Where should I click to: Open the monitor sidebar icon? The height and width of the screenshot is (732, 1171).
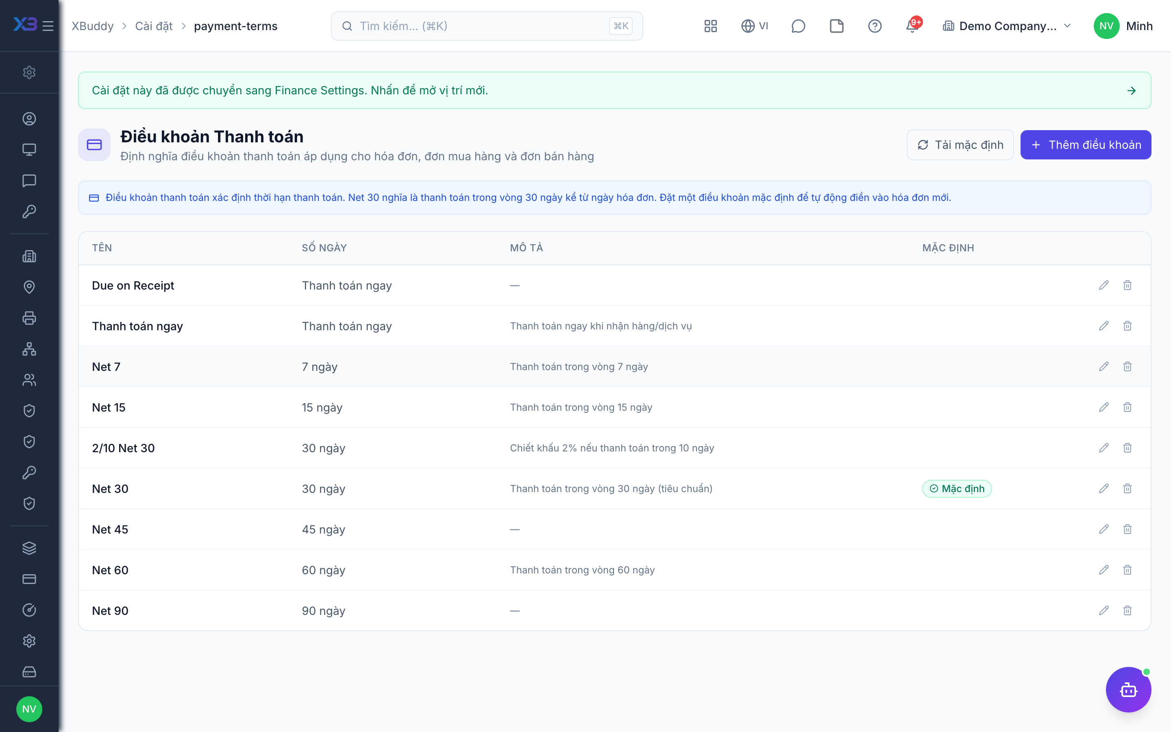click(x=29, y=150)
